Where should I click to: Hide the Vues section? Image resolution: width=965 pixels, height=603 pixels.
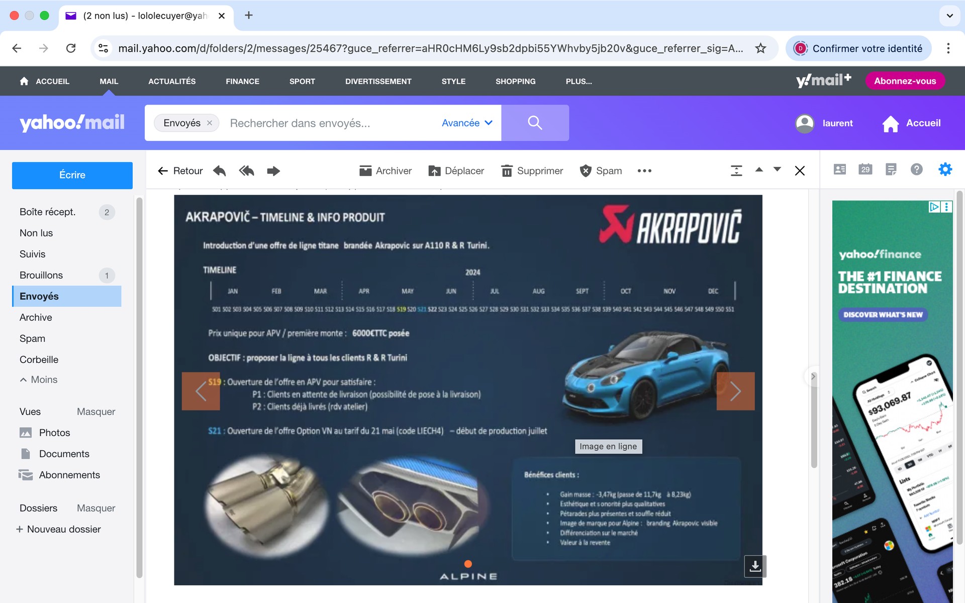(96, 412)
